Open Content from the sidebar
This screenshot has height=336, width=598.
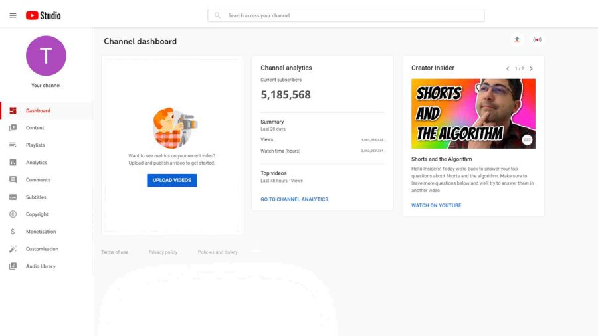tap(35, 128)
